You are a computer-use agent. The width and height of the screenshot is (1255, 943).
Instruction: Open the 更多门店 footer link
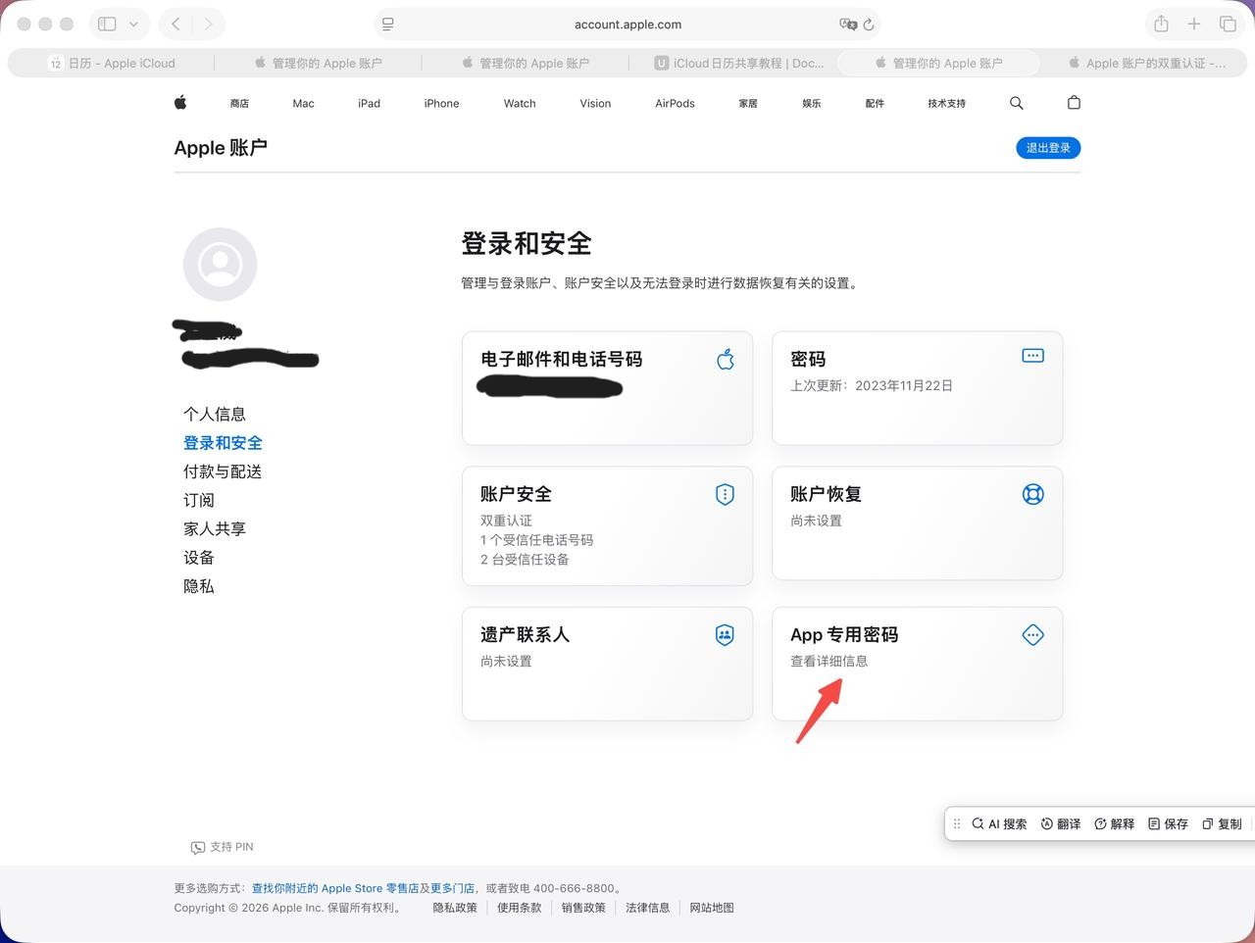point(453,888)
